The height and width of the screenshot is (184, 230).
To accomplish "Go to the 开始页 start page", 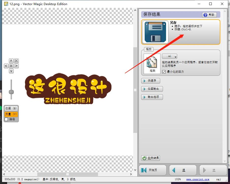I will [153, 170].
